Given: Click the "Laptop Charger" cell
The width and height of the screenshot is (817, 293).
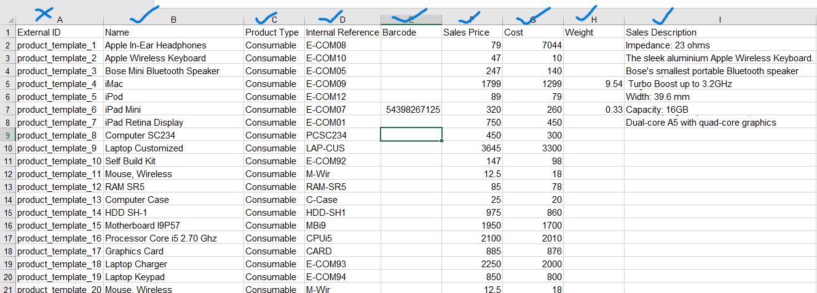Looking at the screenshot, I should [x=173, y=264].
